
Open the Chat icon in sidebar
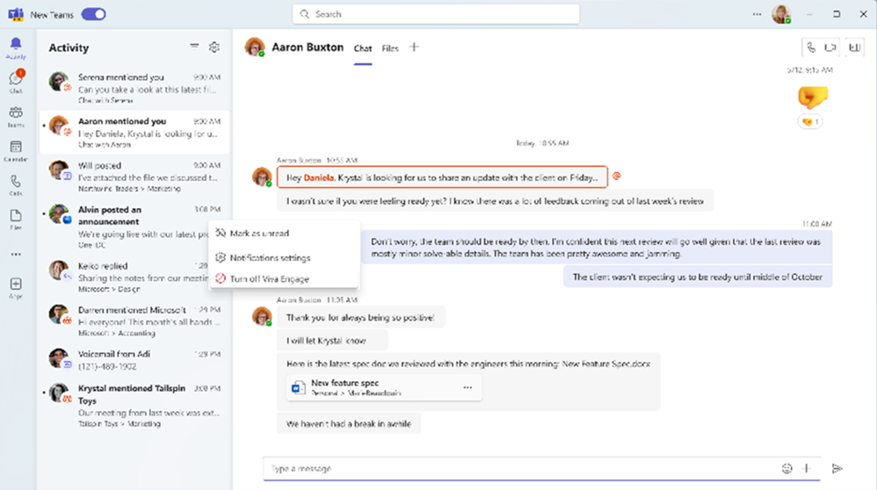16,82
